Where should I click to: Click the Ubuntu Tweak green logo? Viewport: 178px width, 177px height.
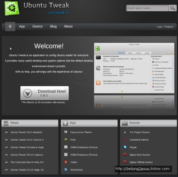[x=12, y=8]
